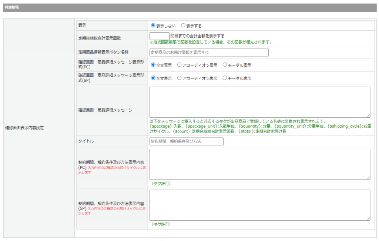This screenshot has height=241, width=379.
Task: Focus the 定期商品情報表示ボタン名称 text field
Action: 209,53
